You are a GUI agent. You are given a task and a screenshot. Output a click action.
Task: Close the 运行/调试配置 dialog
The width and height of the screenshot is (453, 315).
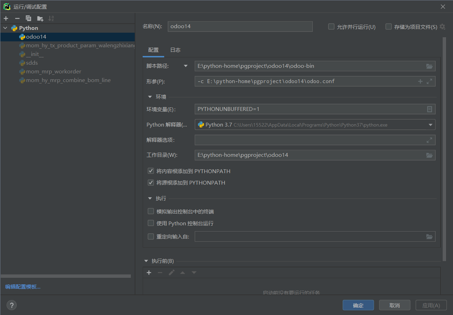pyautogui.click(x=443, y=7)
